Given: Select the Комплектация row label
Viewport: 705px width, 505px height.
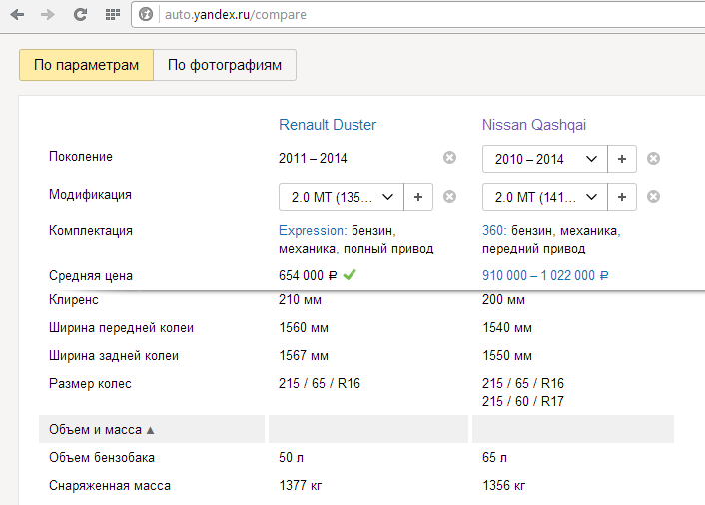Looking at the screenshot, I should pos(91,230).
